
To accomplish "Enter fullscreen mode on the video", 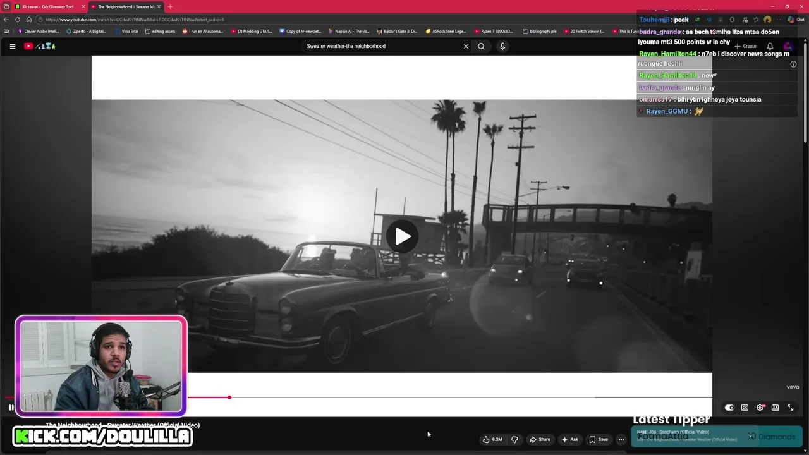I will pos(790,408).
